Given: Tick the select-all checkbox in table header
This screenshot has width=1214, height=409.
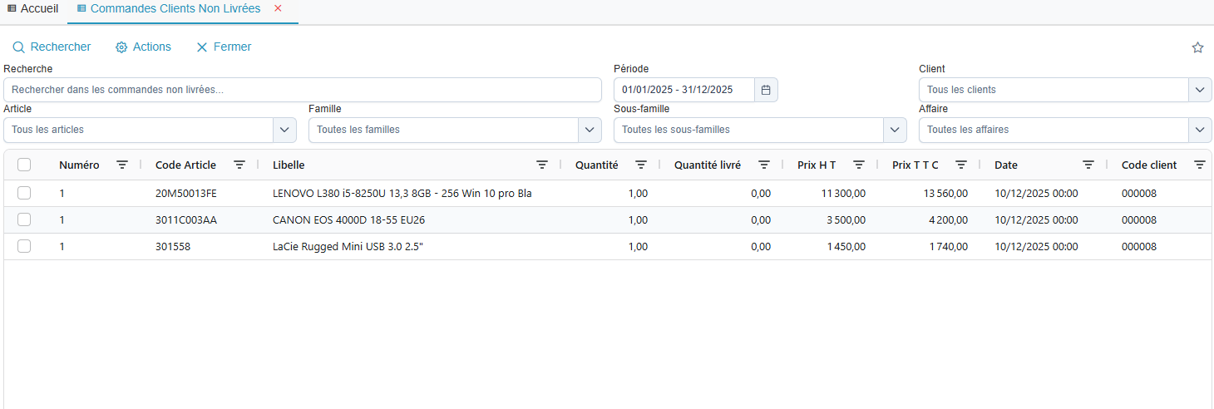Looking at the screenshot, I should click(24, 165).
